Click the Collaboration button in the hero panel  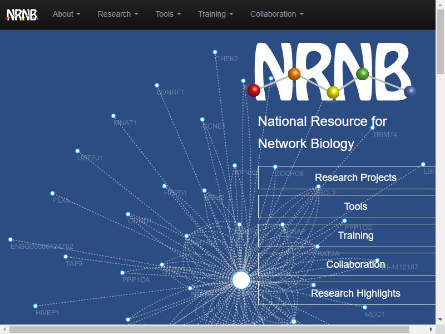tap(347, 264)
